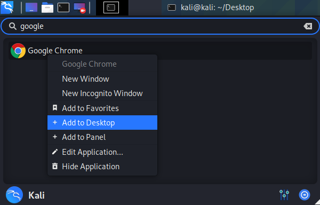Open Edit Application... dialog
320x205 pixels.
[x=102, y=152]
